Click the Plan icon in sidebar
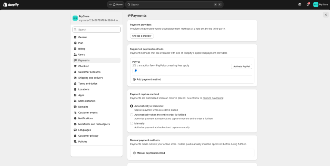This screenshot has height=166, width=330. [x=75, y=43]
